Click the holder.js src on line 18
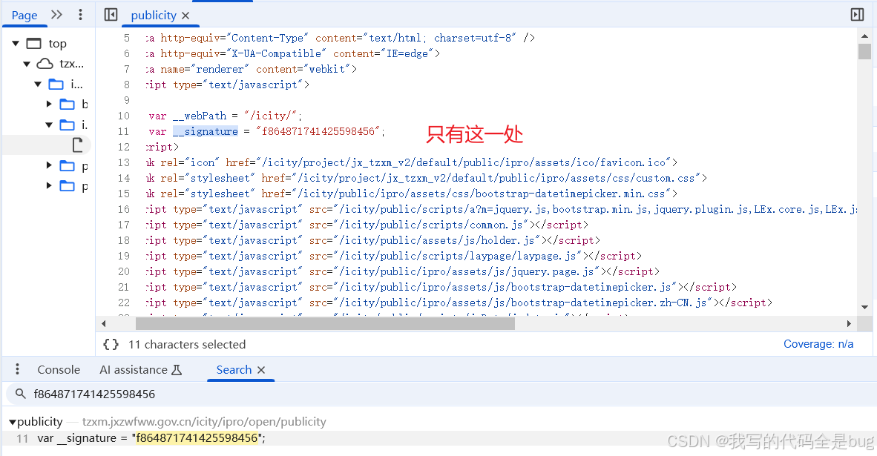Image resolution: width=877 pixels, height=456 pixels. pos(437,240)
